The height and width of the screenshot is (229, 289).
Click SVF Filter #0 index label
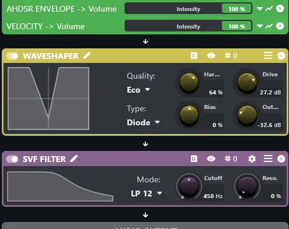tap(231, 159)
